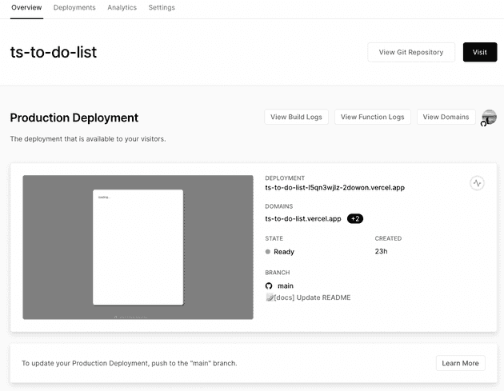504x391 pixels.
Task: Open View Function Logs
Action: point(372,117)
